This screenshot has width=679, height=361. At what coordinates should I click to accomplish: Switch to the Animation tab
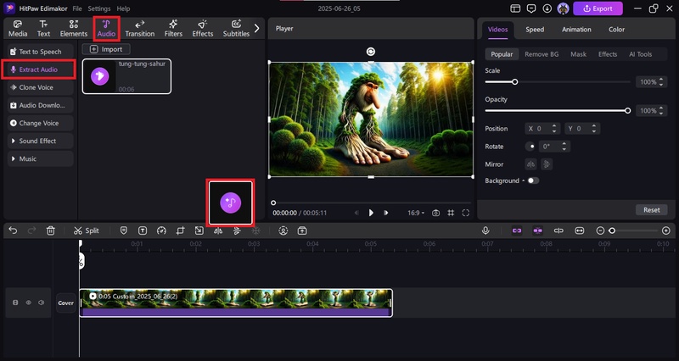point(576,29)
